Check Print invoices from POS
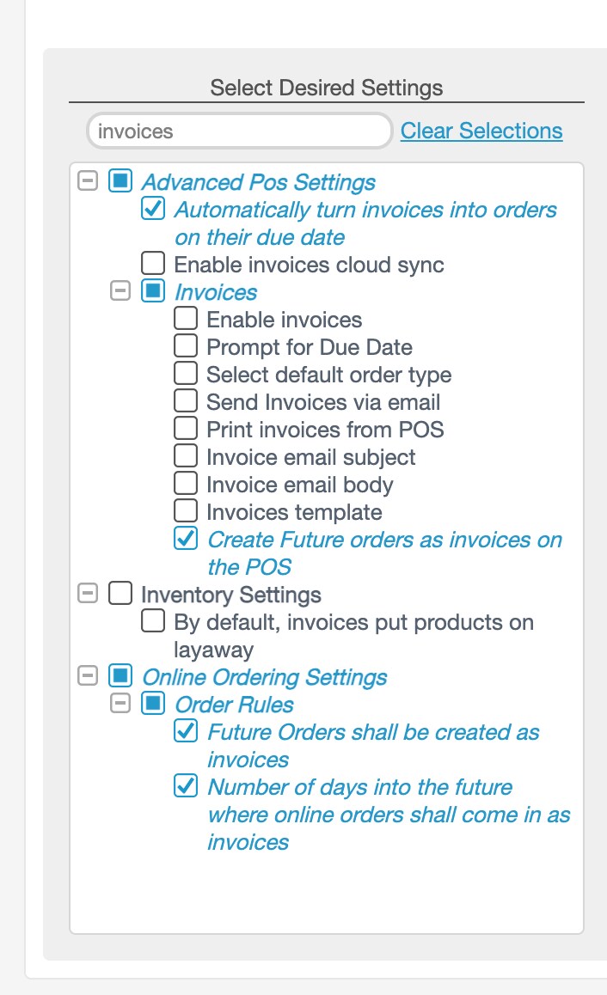Image resolution: width=607 pixels, height=995 pixels. click(x=186, y=429)
